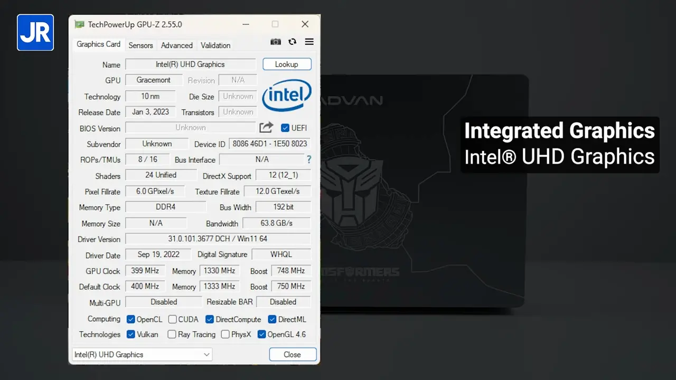Open the Intel(R) UHD Graphics GPU dropdown
676x380 pixels.
(142, 355)
